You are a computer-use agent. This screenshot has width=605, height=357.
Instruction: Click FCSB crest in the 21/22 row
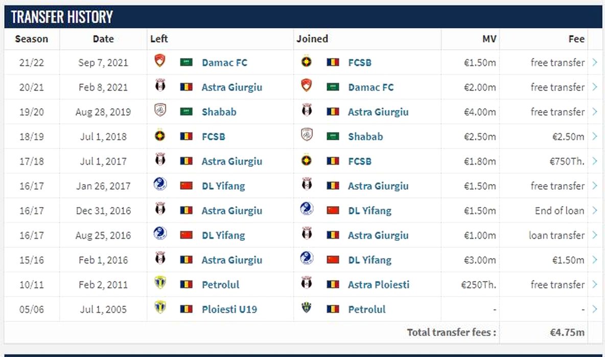[306, 62]
